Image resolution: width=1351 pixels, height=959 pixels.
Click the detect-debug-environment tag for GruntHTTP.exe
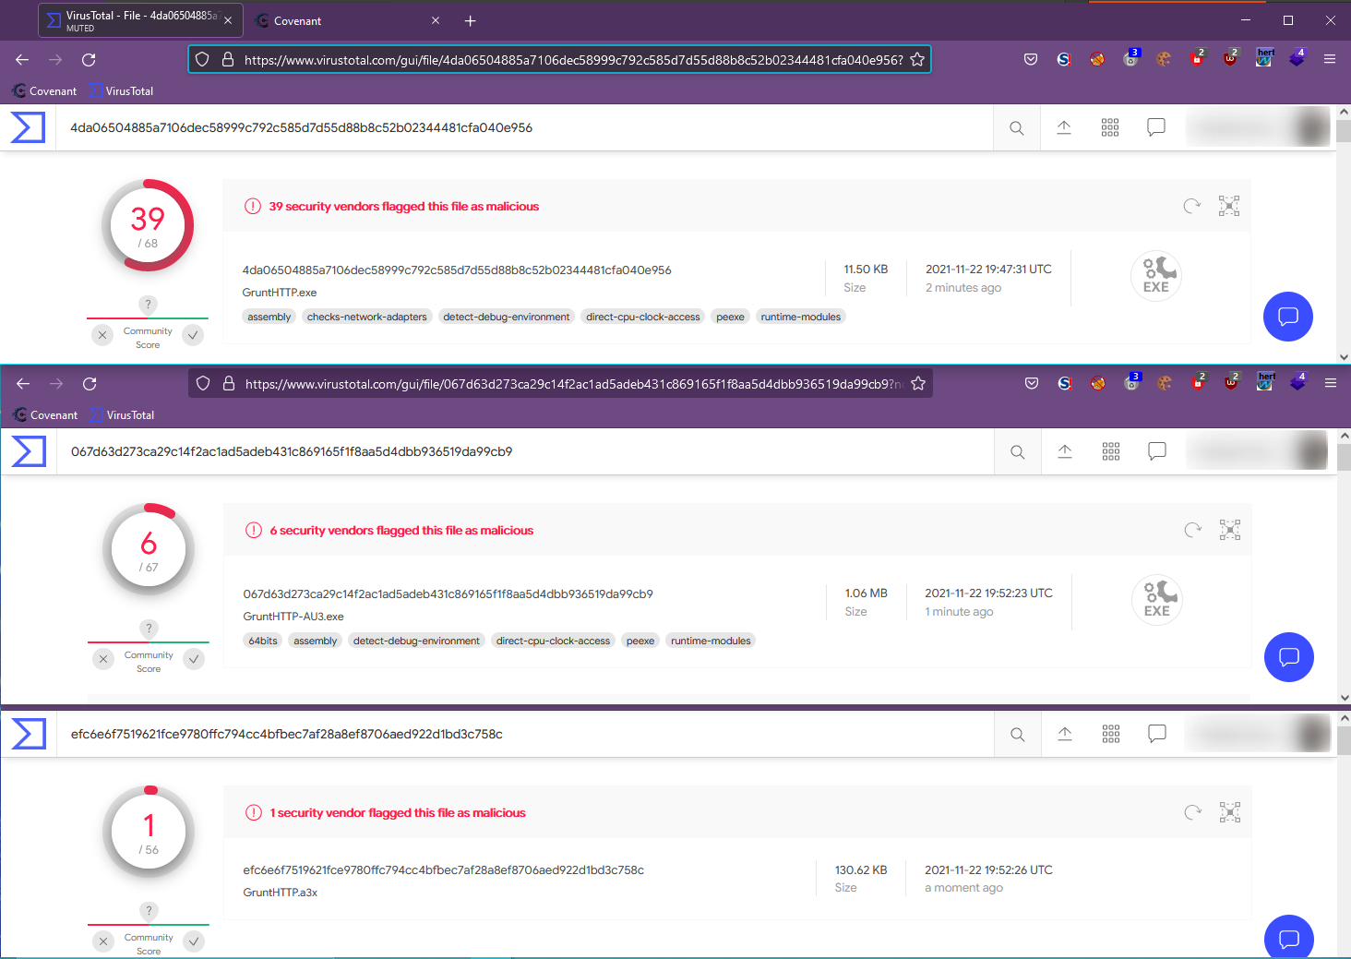[x=507, y=317]
